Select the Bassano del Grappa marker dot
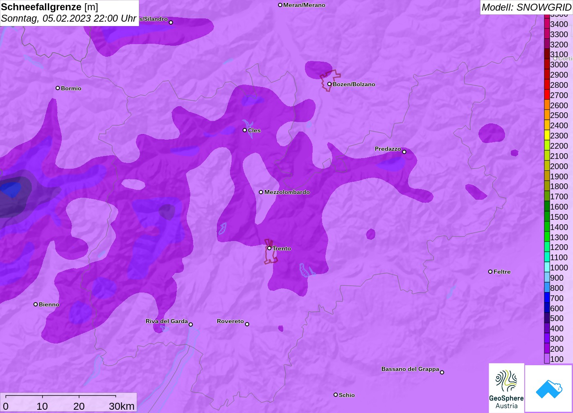The width and height of the screenshot is (573, 413). pos(442,372)
